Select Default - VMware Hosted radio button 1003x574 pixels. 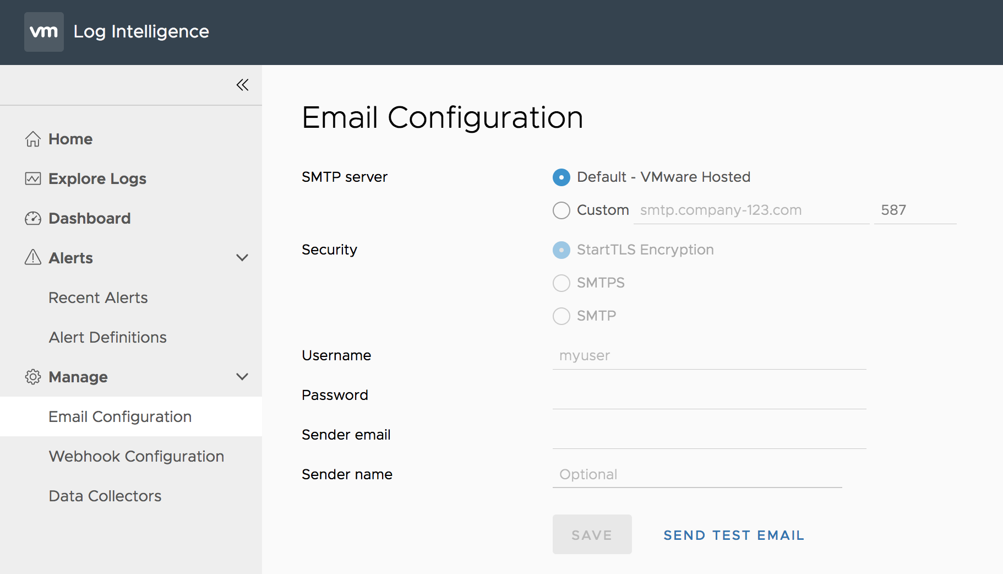(x=561, y=177)
